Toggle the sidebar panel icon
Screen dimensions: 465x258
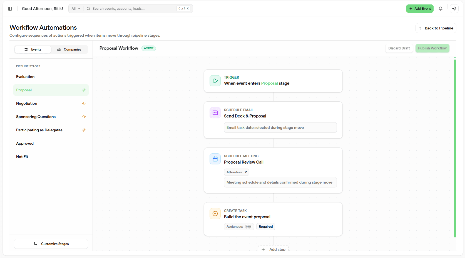click(10, 9)
